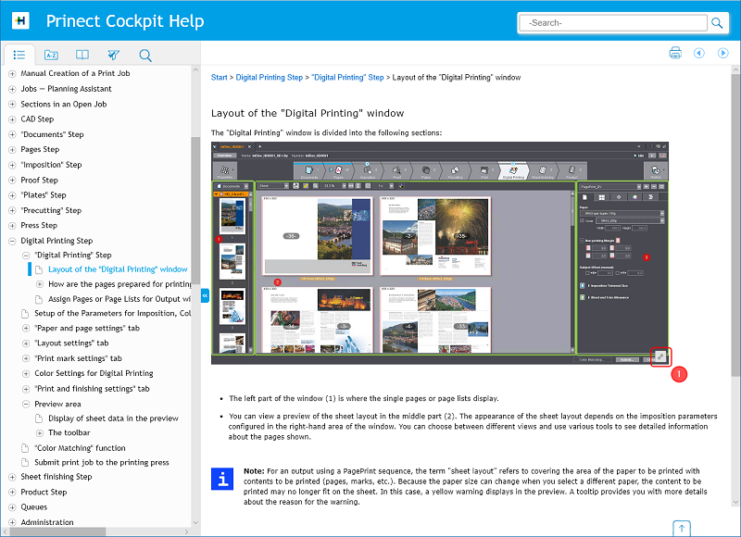Viewport: 741px width, 537px height.
Task: Click the magnifier button beside the search box
Action: (717, 22)
